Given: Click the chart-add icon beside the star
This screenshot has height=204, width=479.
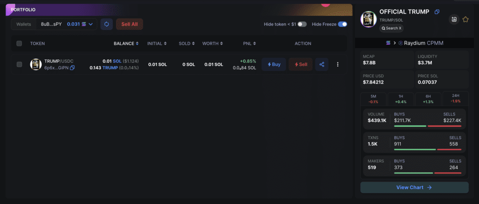Looking at the screenshot, I should pos(454,20).
